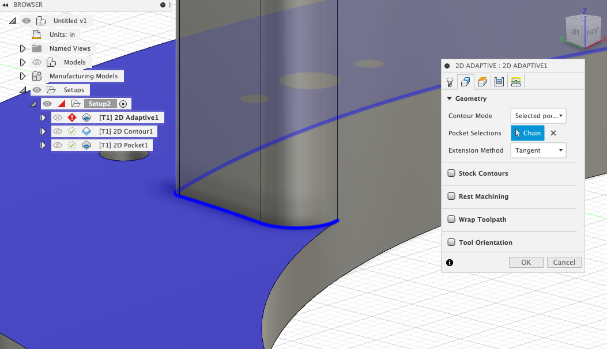Open the Contour Mode dropdown
The image size is (607, 349).
coord(538,115)
